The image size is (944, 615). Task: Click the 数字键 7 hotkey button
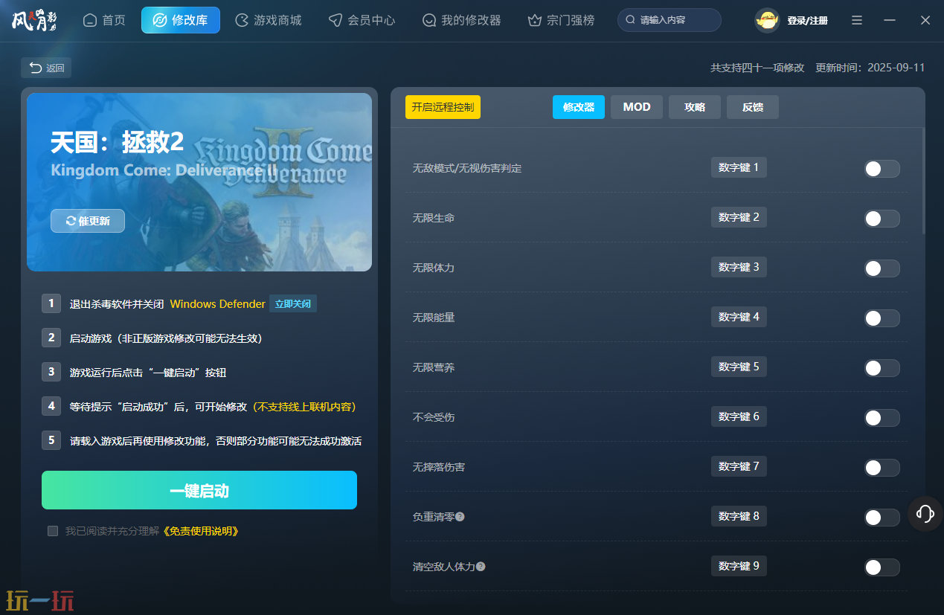tap(739, 466)
